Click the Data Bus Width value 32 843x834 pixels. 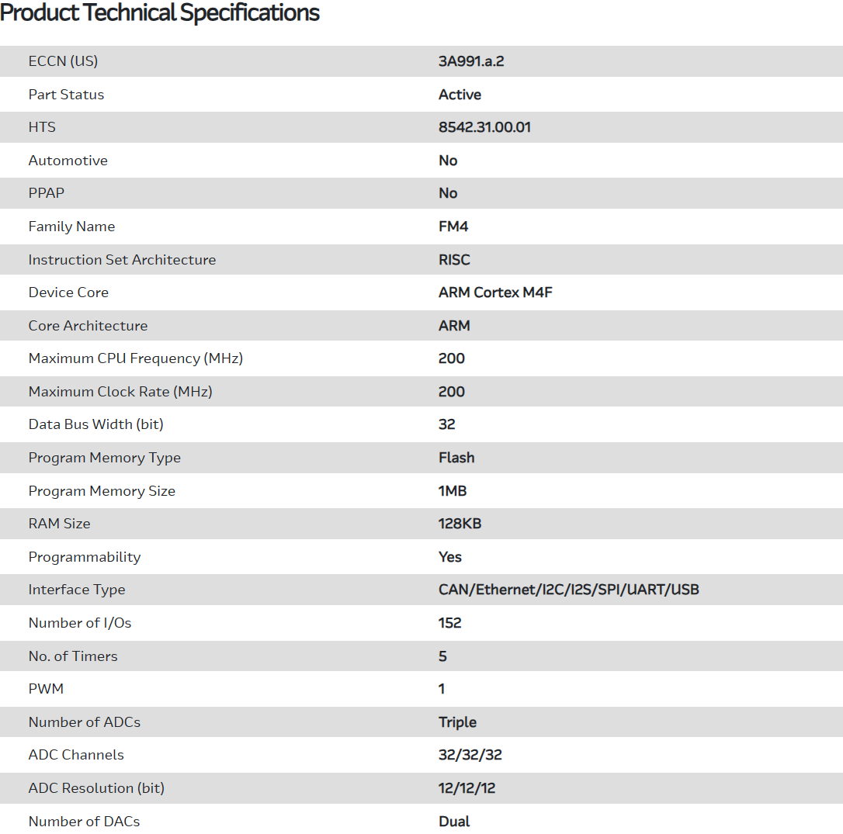coord(447,424)
